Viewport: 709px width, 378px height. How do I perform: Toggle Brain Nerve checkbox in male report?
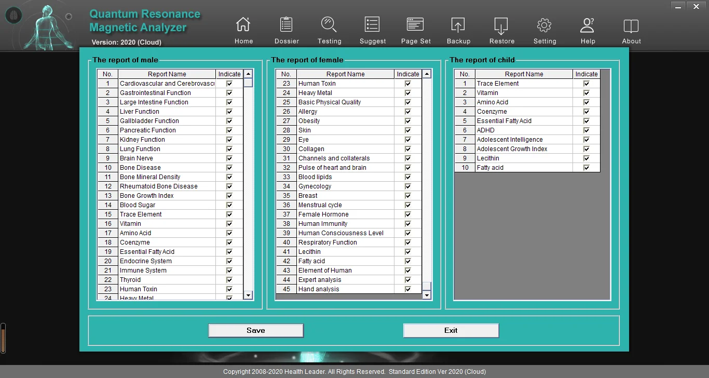(x=229, y=158)
